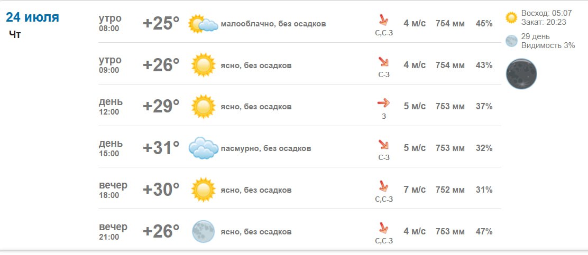Click the moon icon for 21:00
The image size is (588, 255).
click(x=203, y=231)
